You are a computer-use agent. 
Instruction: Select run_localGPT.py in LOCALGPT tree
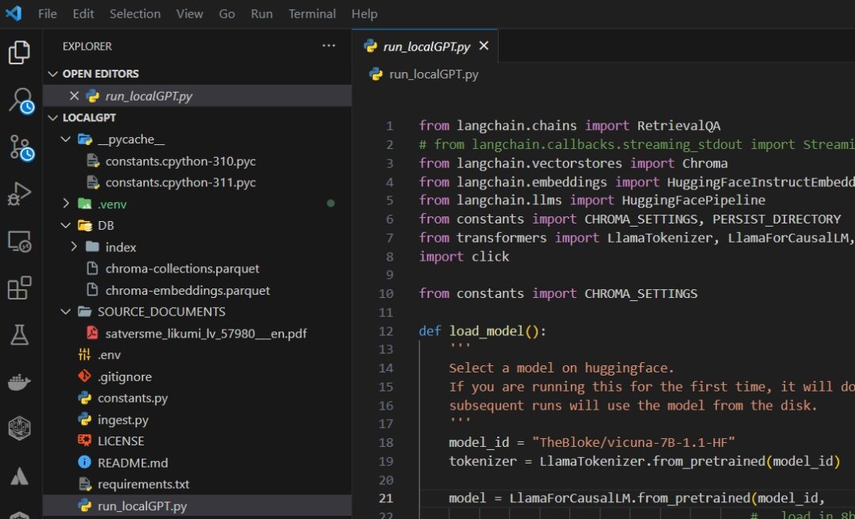197,506
